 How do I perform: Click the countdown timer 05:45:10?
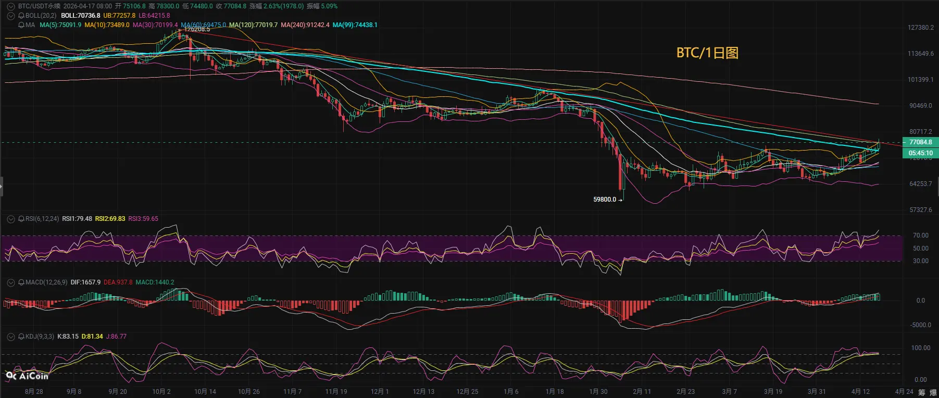(920, 153)
